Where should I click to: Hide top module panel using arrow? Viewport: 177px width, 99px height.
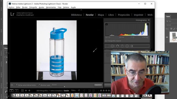coord(81,10)
